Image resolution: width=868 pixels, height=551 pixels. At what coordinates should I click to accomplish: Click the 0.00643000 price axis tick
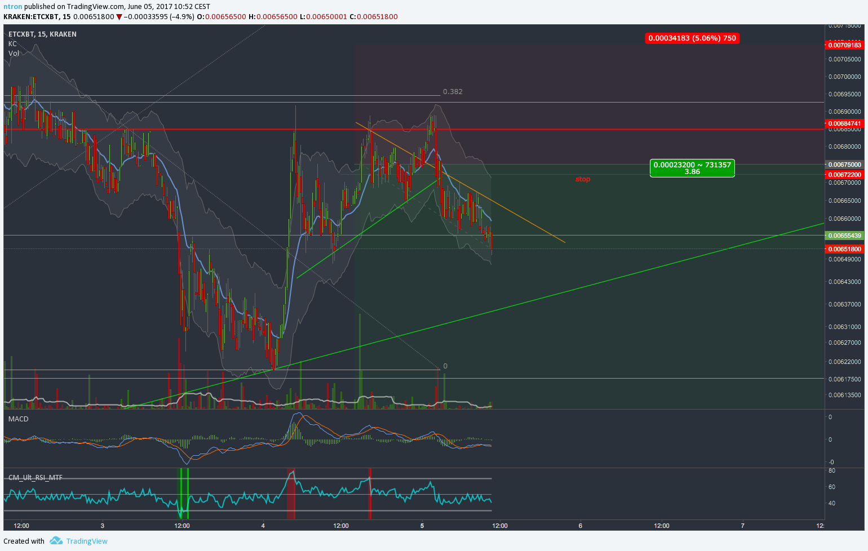click(x=844, y=282)
